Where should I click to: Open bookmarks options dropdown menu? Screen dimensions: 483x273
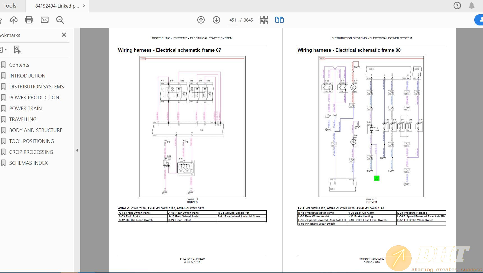3,50
